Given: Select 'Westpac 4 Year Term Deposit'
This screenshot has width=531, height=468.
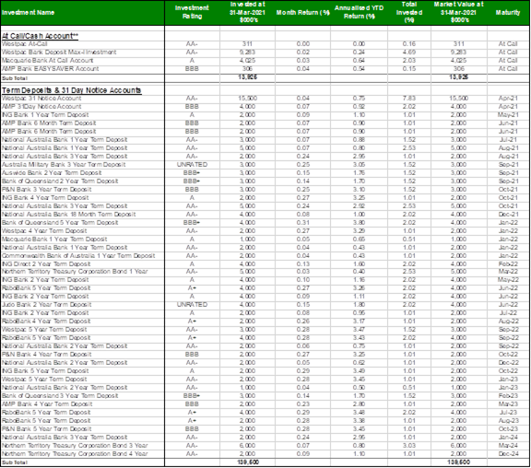Looking at the screenshot, I should click(44, 231).
